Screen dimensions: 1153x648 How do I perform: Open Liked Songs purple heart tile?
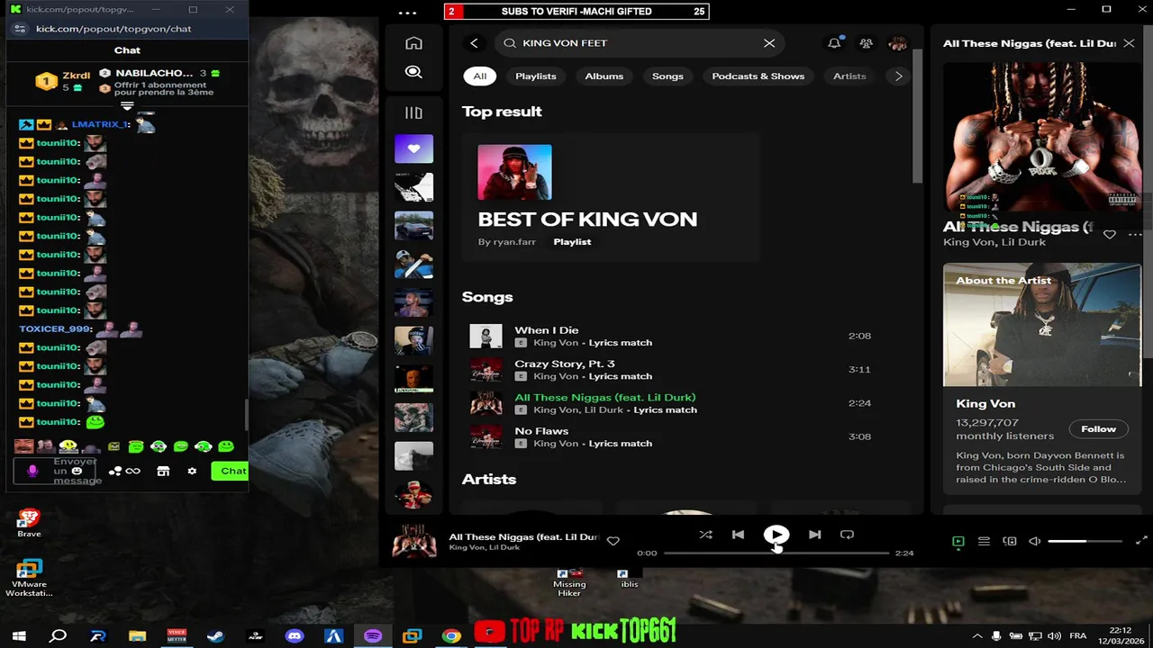point(413,148)
